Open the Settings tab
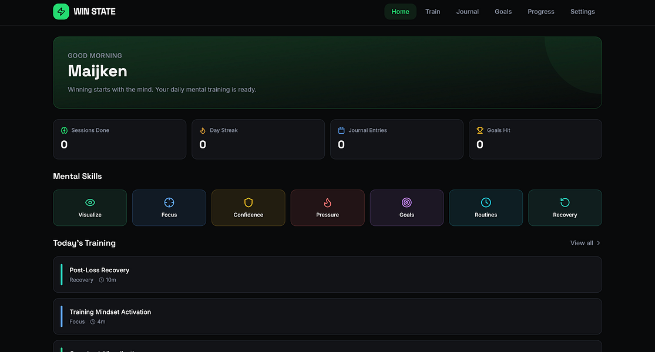The width and height of the screenshot is (655, 352). click(x=583, y=12)
